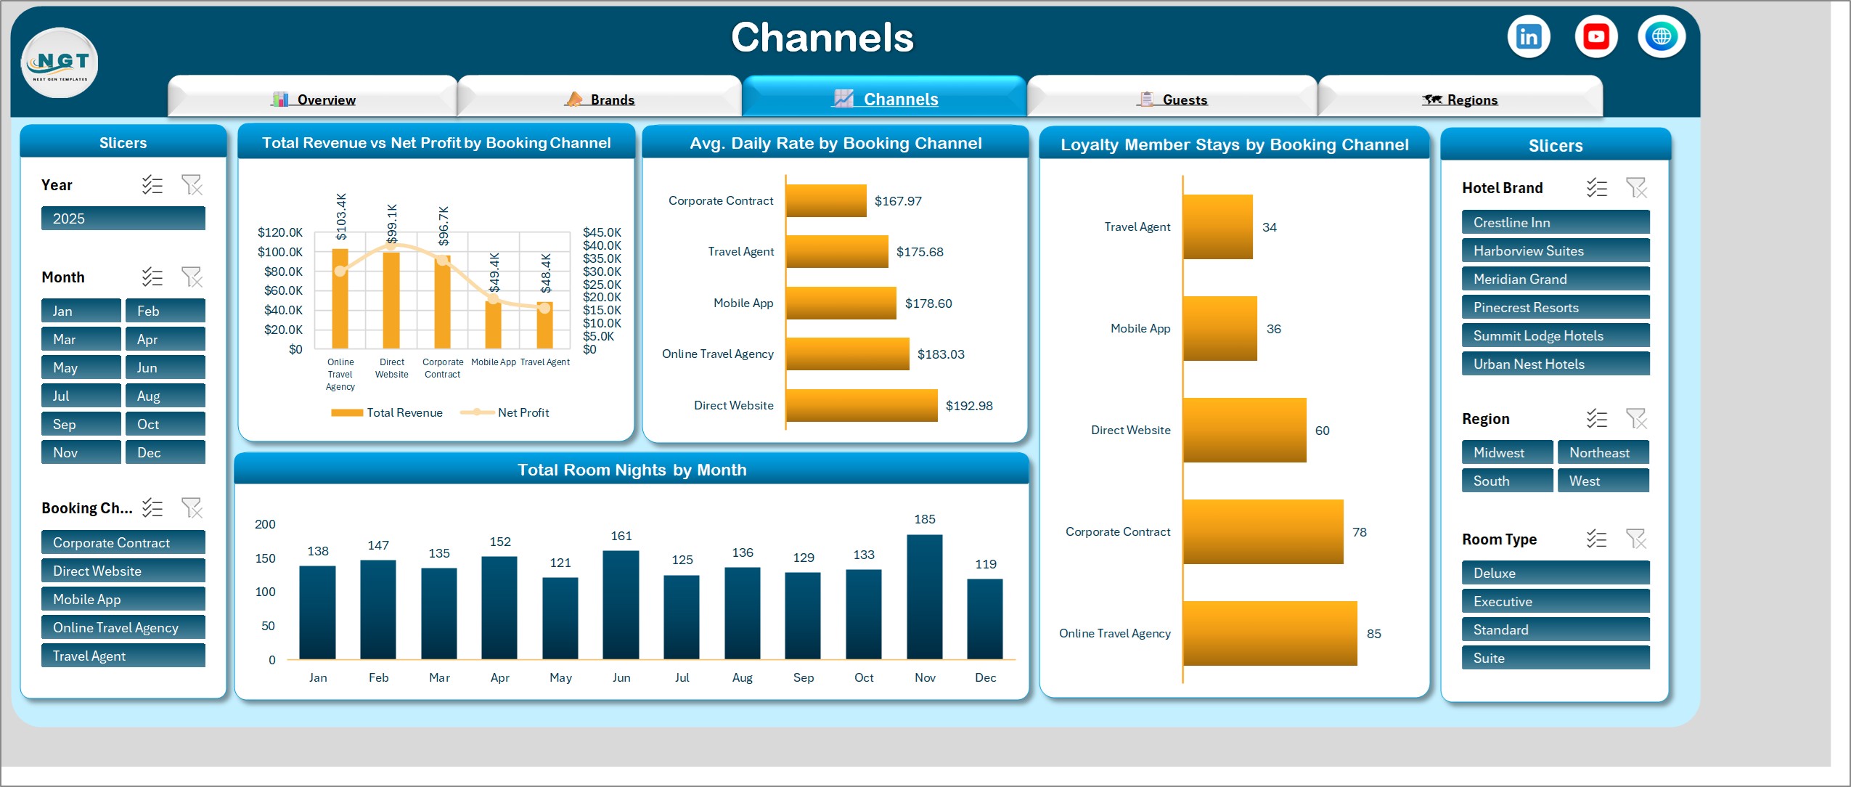Click the Direct Website bar in Avg. Daily Rate chart
1851x787 pixels.
862,405
